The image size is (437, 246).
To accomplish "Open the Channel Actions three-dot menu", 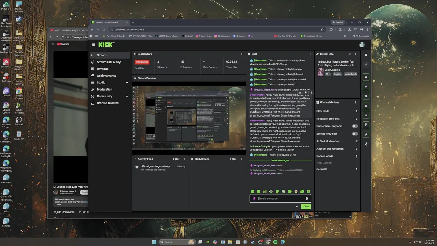I will (355, 102).
